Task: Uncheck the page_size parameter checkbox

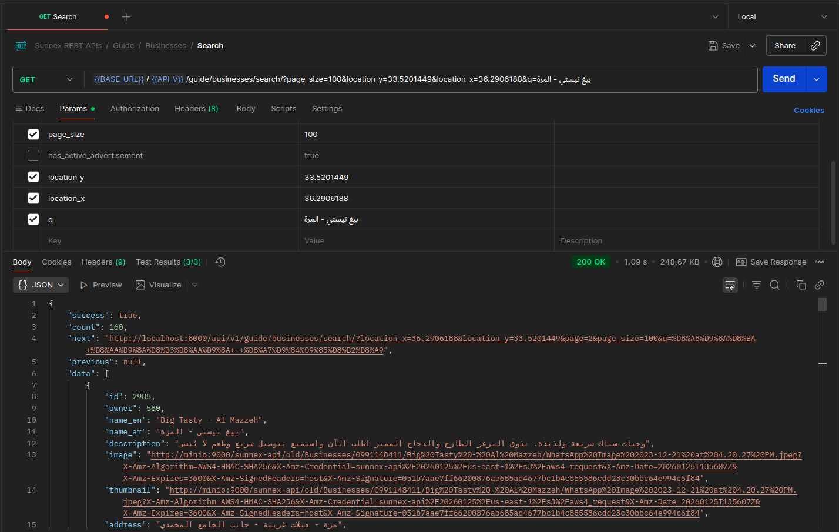Action: (x=33, y=135)
